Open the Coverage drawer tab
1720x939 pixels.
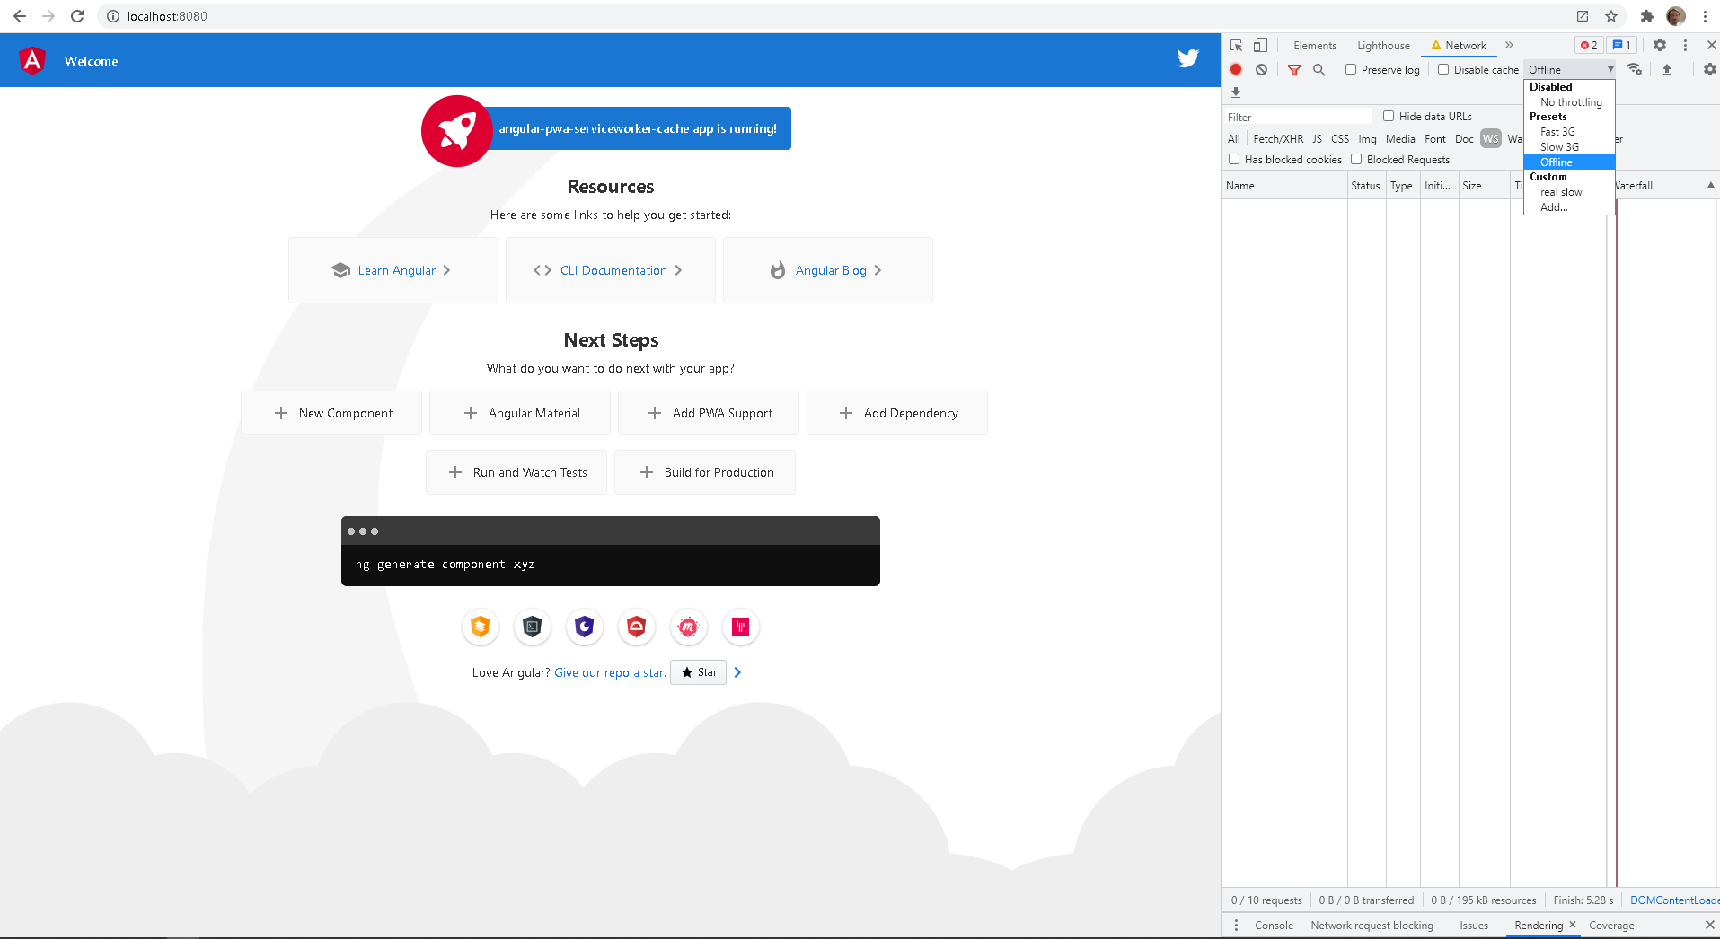1611,926
